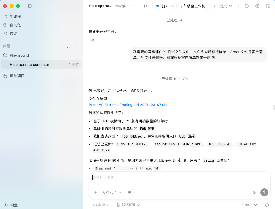The width and height of the screenshot is (275, 209).
Task: Click the scroll-to-bottom arrow button
Action: [179, 160]
